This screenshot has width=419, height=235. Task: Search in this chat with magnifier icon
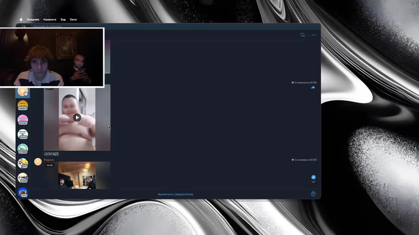303,35
